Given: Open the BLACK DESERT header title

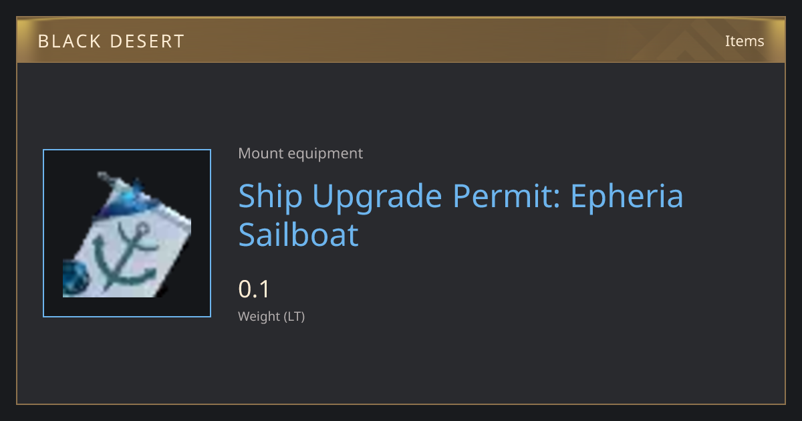Looking at the screenshot, I should [x=111, y=41].
